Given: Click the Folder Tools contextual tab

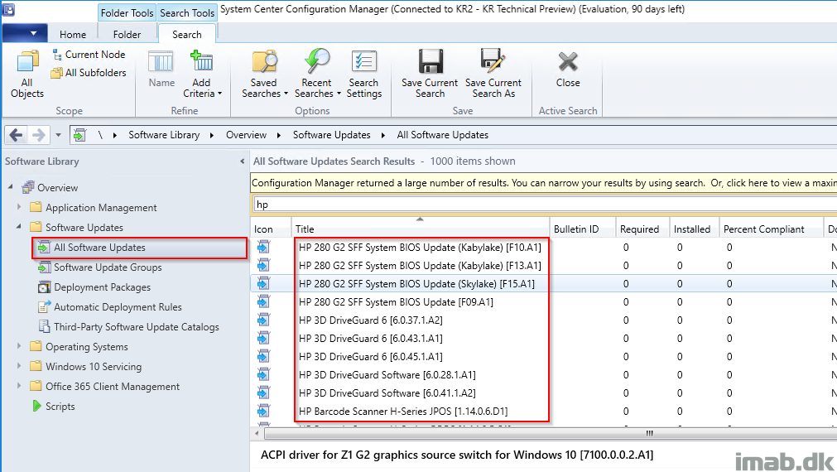Looking at the screenshot, I should click(x=127, y=12).
